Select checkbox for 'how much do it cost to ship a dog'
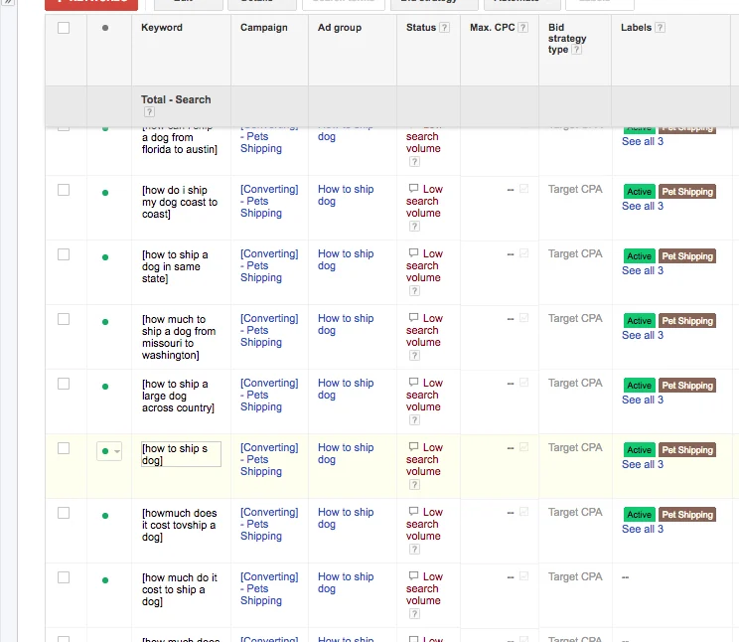The image size is (739, 642). [64, 577]
